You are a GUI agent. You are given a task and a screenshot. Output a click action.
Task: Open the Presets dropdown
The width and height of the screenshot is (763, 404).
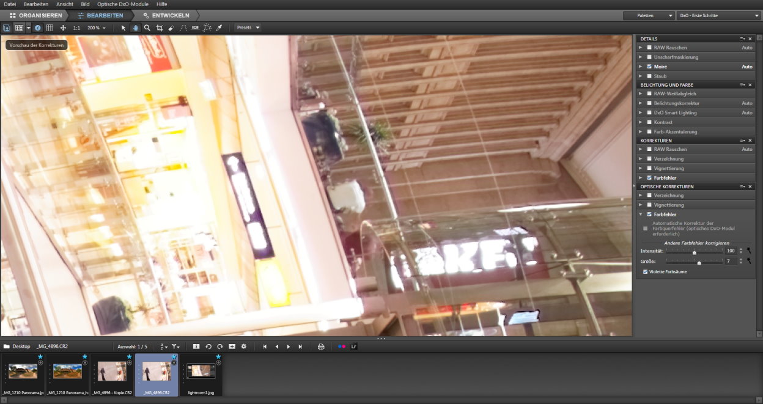coord(248,28)
